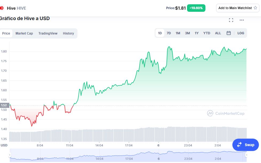Click the 1.70 price axis label
This screenshot has width=261, height=163.
click(4, 71)
